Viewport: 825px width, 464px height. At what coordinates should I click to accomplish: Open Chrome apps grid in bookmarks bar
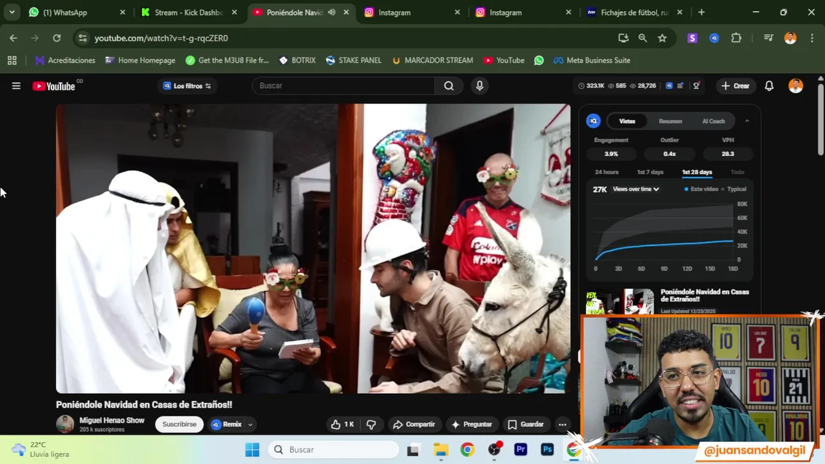12,60
